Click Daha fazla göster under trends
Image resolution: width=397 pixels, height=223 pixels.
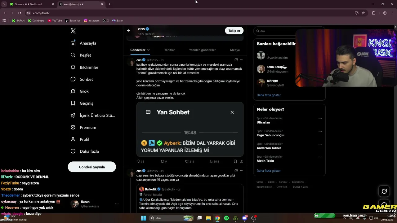coord(269,171)
